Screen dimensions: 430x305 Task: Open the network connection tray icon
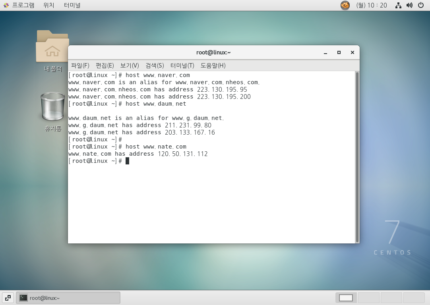(x=398, y=5)
